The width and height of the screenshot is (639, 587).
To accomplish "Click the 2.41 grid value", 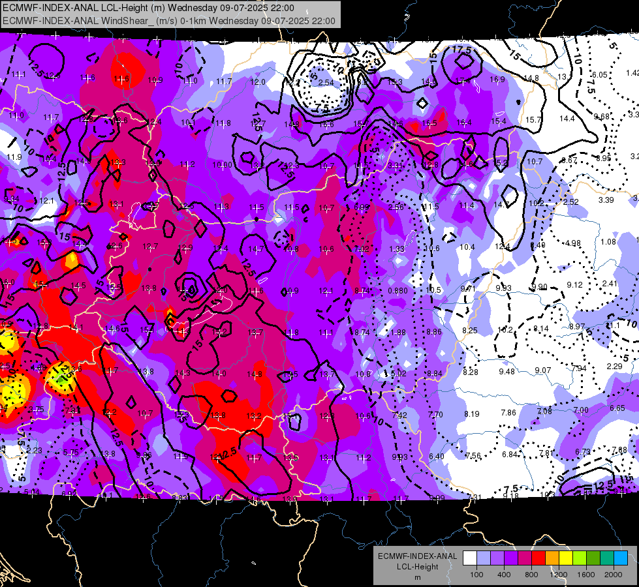I will [x=610, y=284].
